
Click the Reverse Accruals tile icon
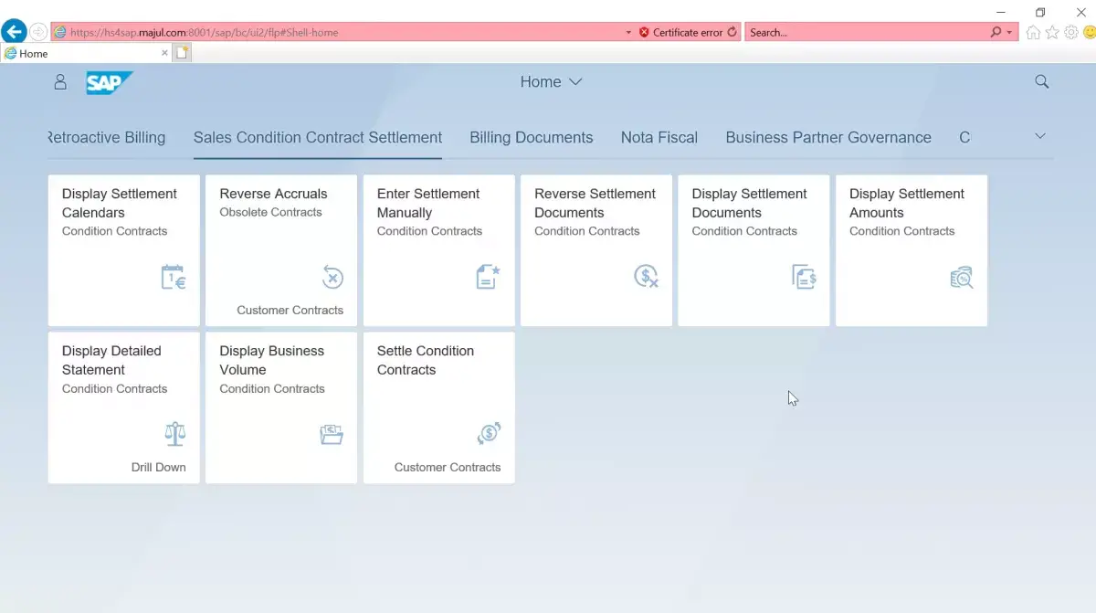[x=332, y=277]
